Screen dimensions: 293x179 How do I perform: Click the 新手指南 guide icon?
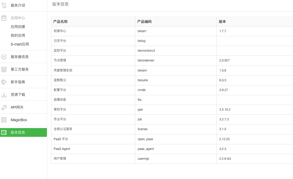(x=4, y=82)
